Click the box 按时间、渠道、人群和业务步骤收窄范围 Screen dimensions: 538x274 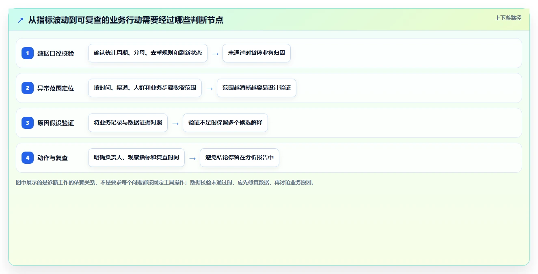click(x=145, y=88)
